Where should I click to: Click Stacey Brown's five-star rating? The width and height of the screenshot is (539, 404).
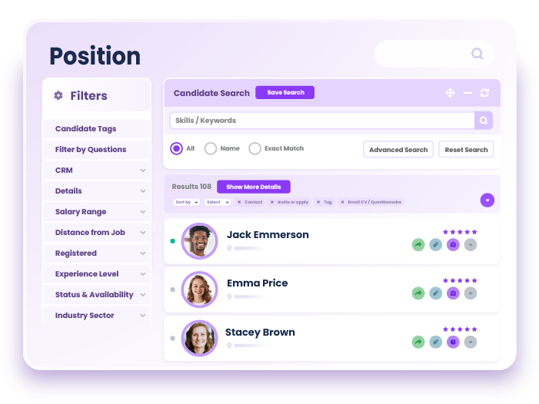point(460,329)
